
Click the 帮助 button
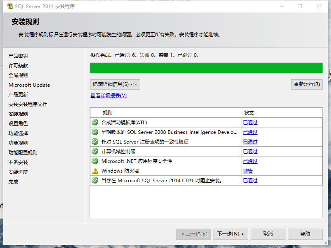tap(305, 234)
